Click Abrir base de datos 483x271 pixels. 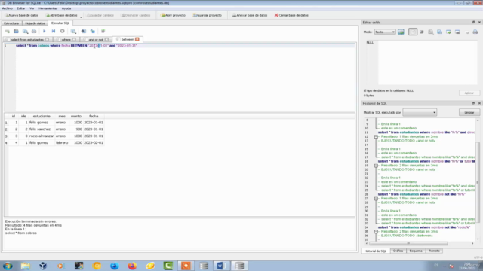pyautogui.click(x=62, y=15)
